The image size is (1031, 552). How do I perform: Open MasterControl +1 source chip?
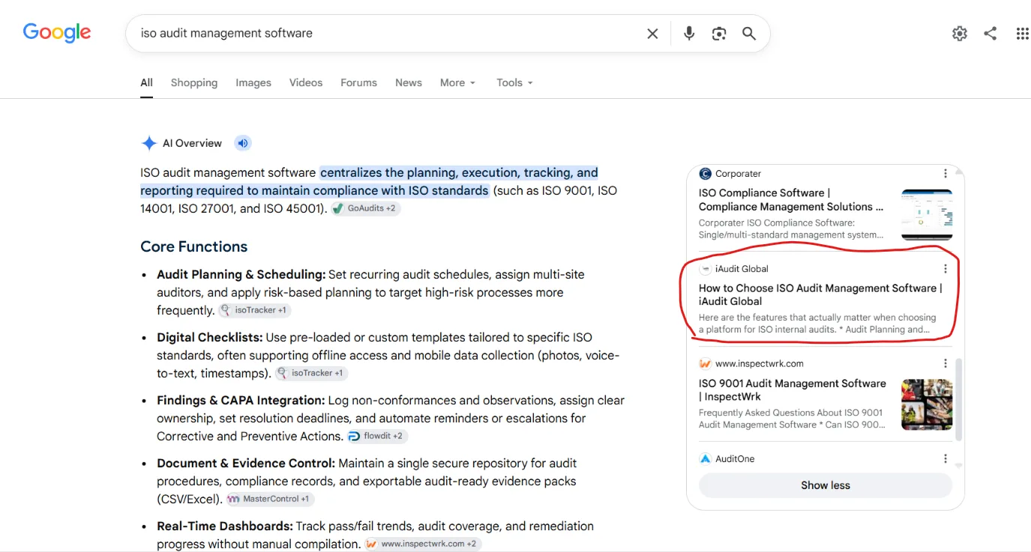pyautogui.click(x=270, y=499)
